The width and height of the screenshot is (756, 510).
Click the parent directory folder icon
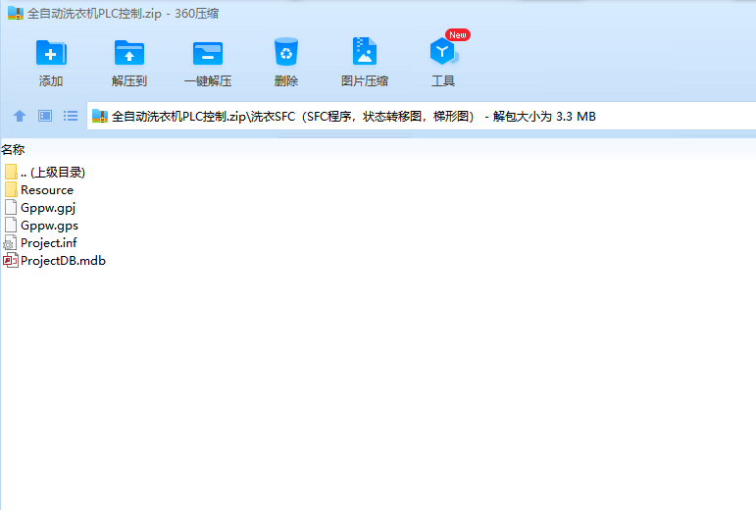(11, 172)
